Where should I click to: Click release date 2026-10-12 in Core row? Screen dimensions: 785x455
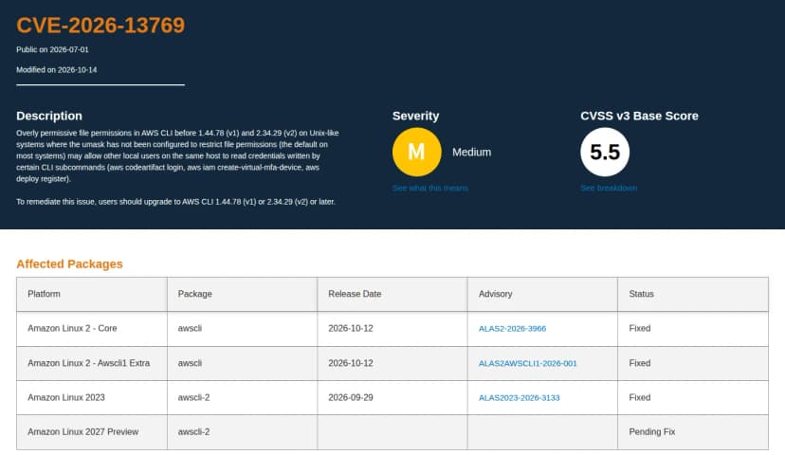[x=351, y=328]
